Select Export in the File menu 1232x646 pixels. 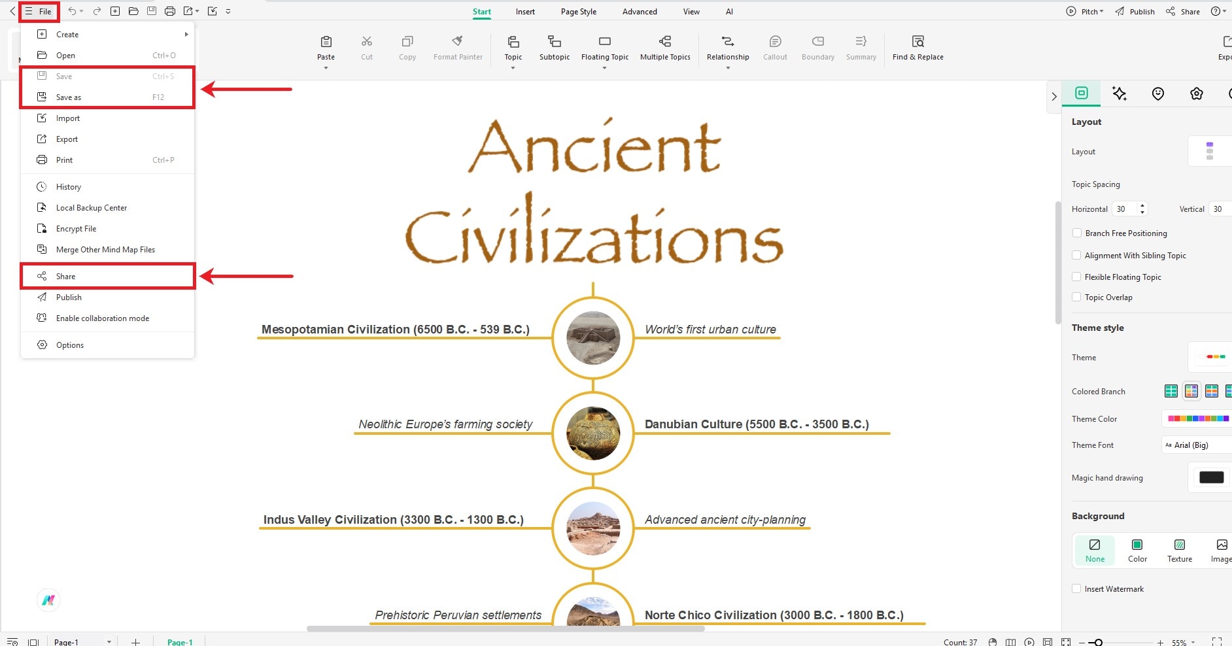(108, 139)
